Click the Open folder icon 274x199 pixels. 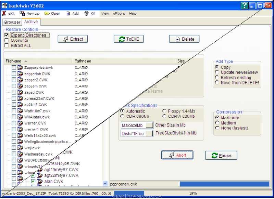[47, 13]
